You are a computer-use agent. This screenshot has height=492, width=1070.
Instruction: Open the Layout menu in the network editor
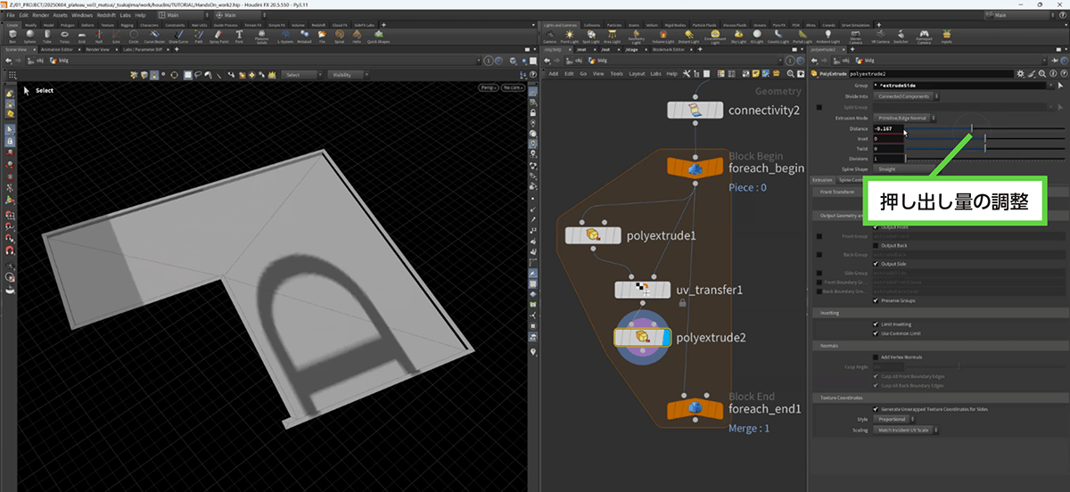[x=637, y=73]
